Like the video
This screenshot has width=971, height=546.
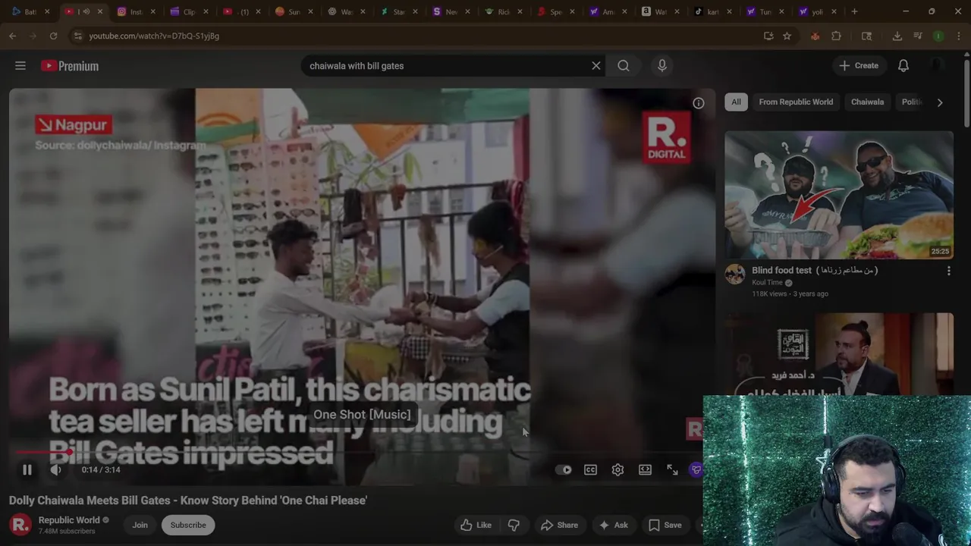(x=476, y=525)
